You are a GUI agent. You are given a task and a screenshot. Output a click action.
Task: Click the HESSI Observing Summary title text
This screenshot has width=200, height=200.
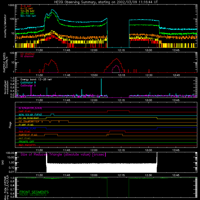(x=106, y=2)
